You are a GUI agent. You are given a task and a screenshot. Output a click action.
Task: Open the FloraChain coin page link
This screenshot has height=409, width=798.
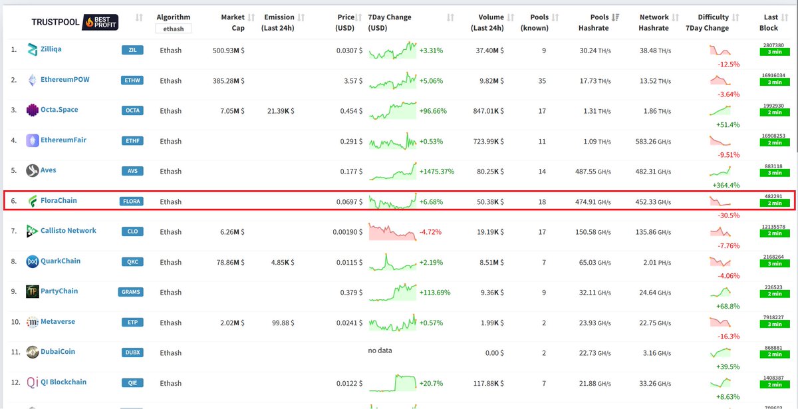click(x=59, y=200)
